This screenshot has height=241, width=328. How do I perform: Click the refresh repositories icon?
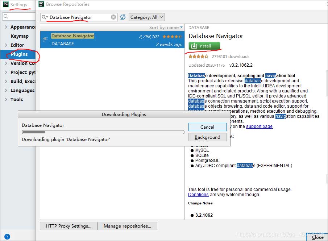pos(123,17)
